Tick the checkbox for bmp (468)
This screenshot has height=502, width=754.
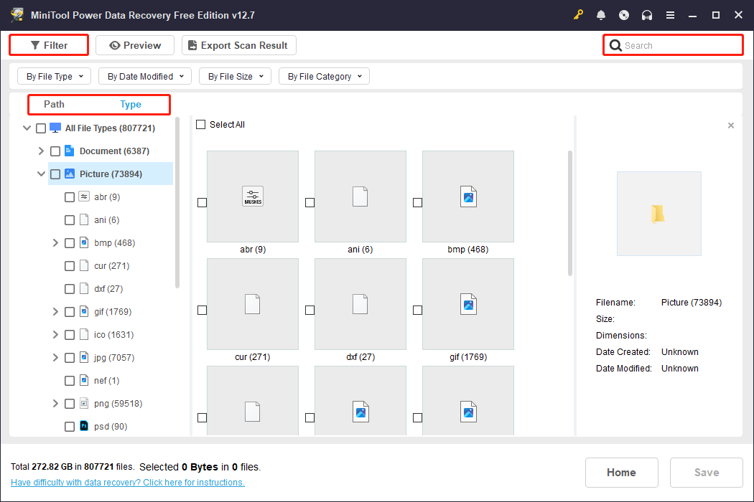(70, 242)
